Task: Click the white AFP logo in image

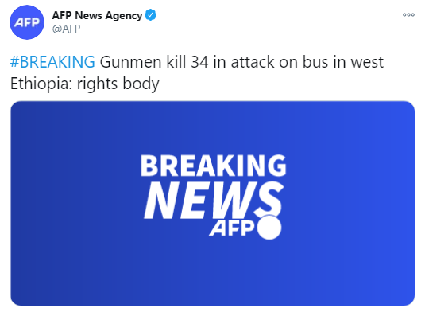Action: click(x=232, y=228)
